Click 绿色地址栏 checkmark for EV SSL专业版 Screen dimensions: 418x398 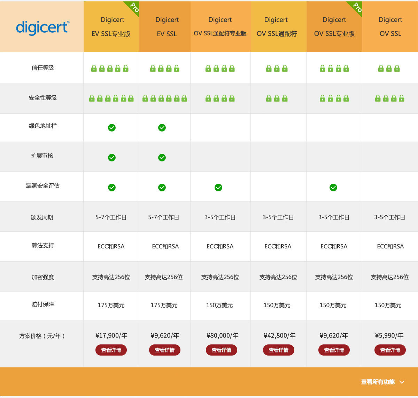112,128
